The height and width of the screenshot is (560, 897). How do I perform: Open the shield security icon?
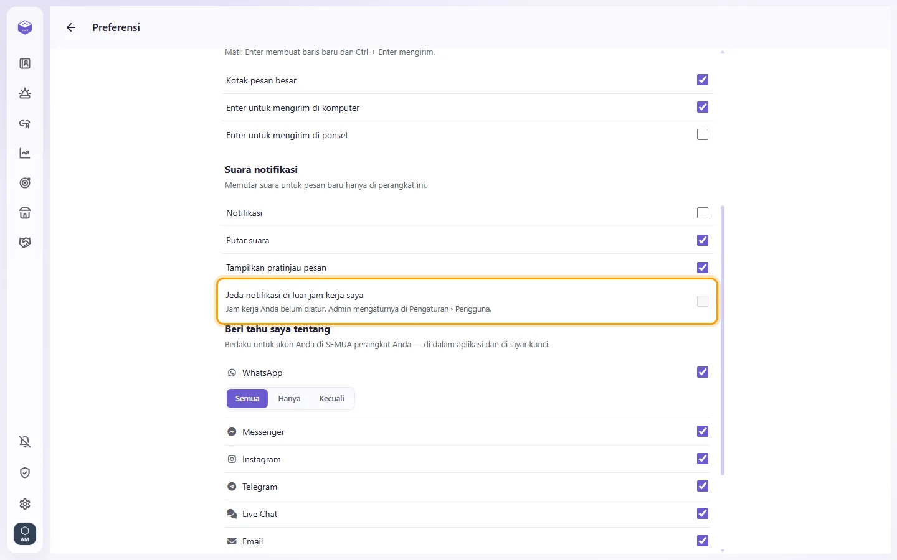click(25, 473)
